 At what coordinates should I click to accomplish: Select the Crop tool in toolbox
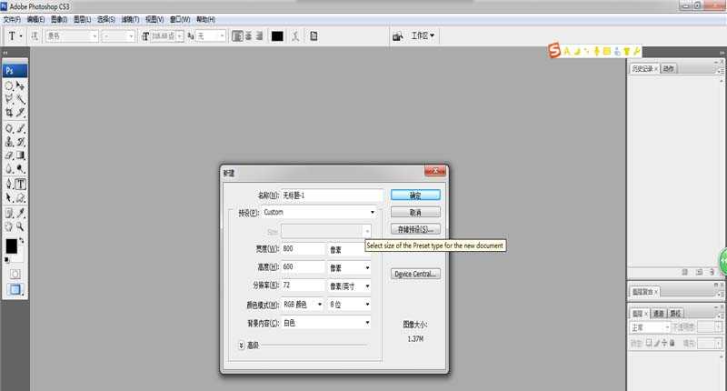coord(9,113)
